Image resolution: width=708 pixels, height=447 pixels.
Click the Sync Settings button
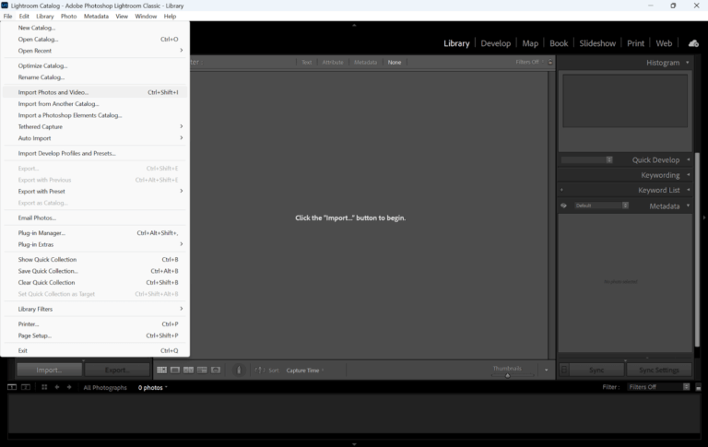[x=659, y=370]
